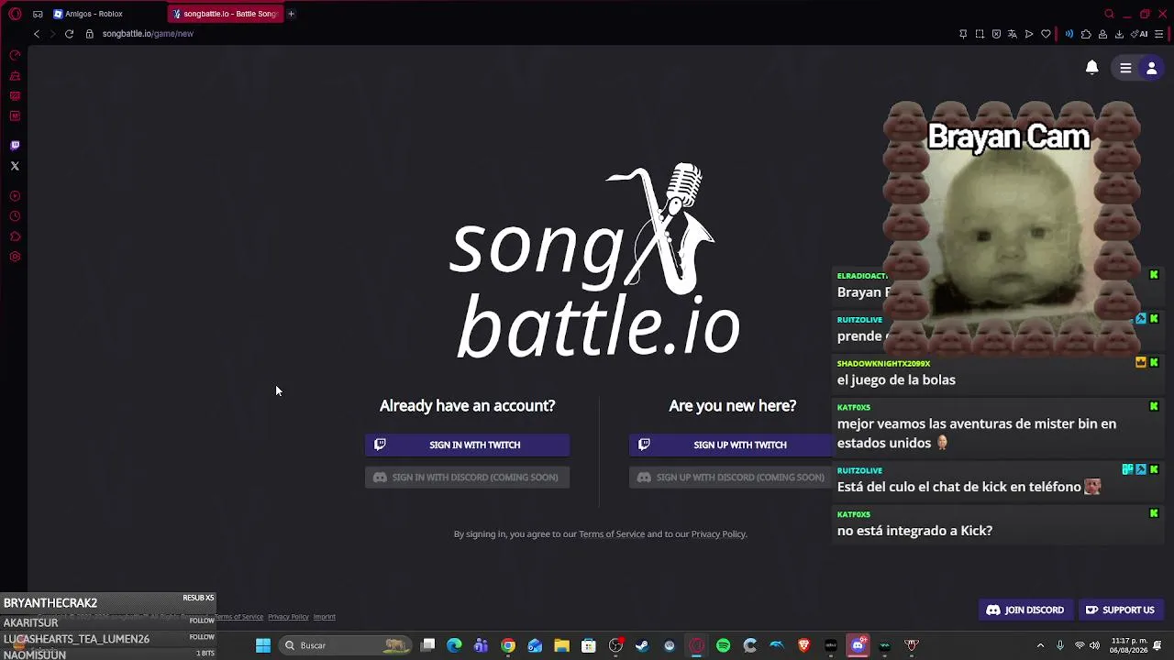Click Sign in with Discord (coming soon)

[x=467, y=478]
